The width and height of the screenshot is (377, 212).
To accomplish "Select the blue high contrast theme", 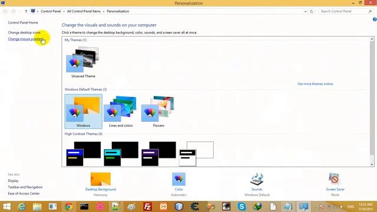I will click(x=83, y=154).
